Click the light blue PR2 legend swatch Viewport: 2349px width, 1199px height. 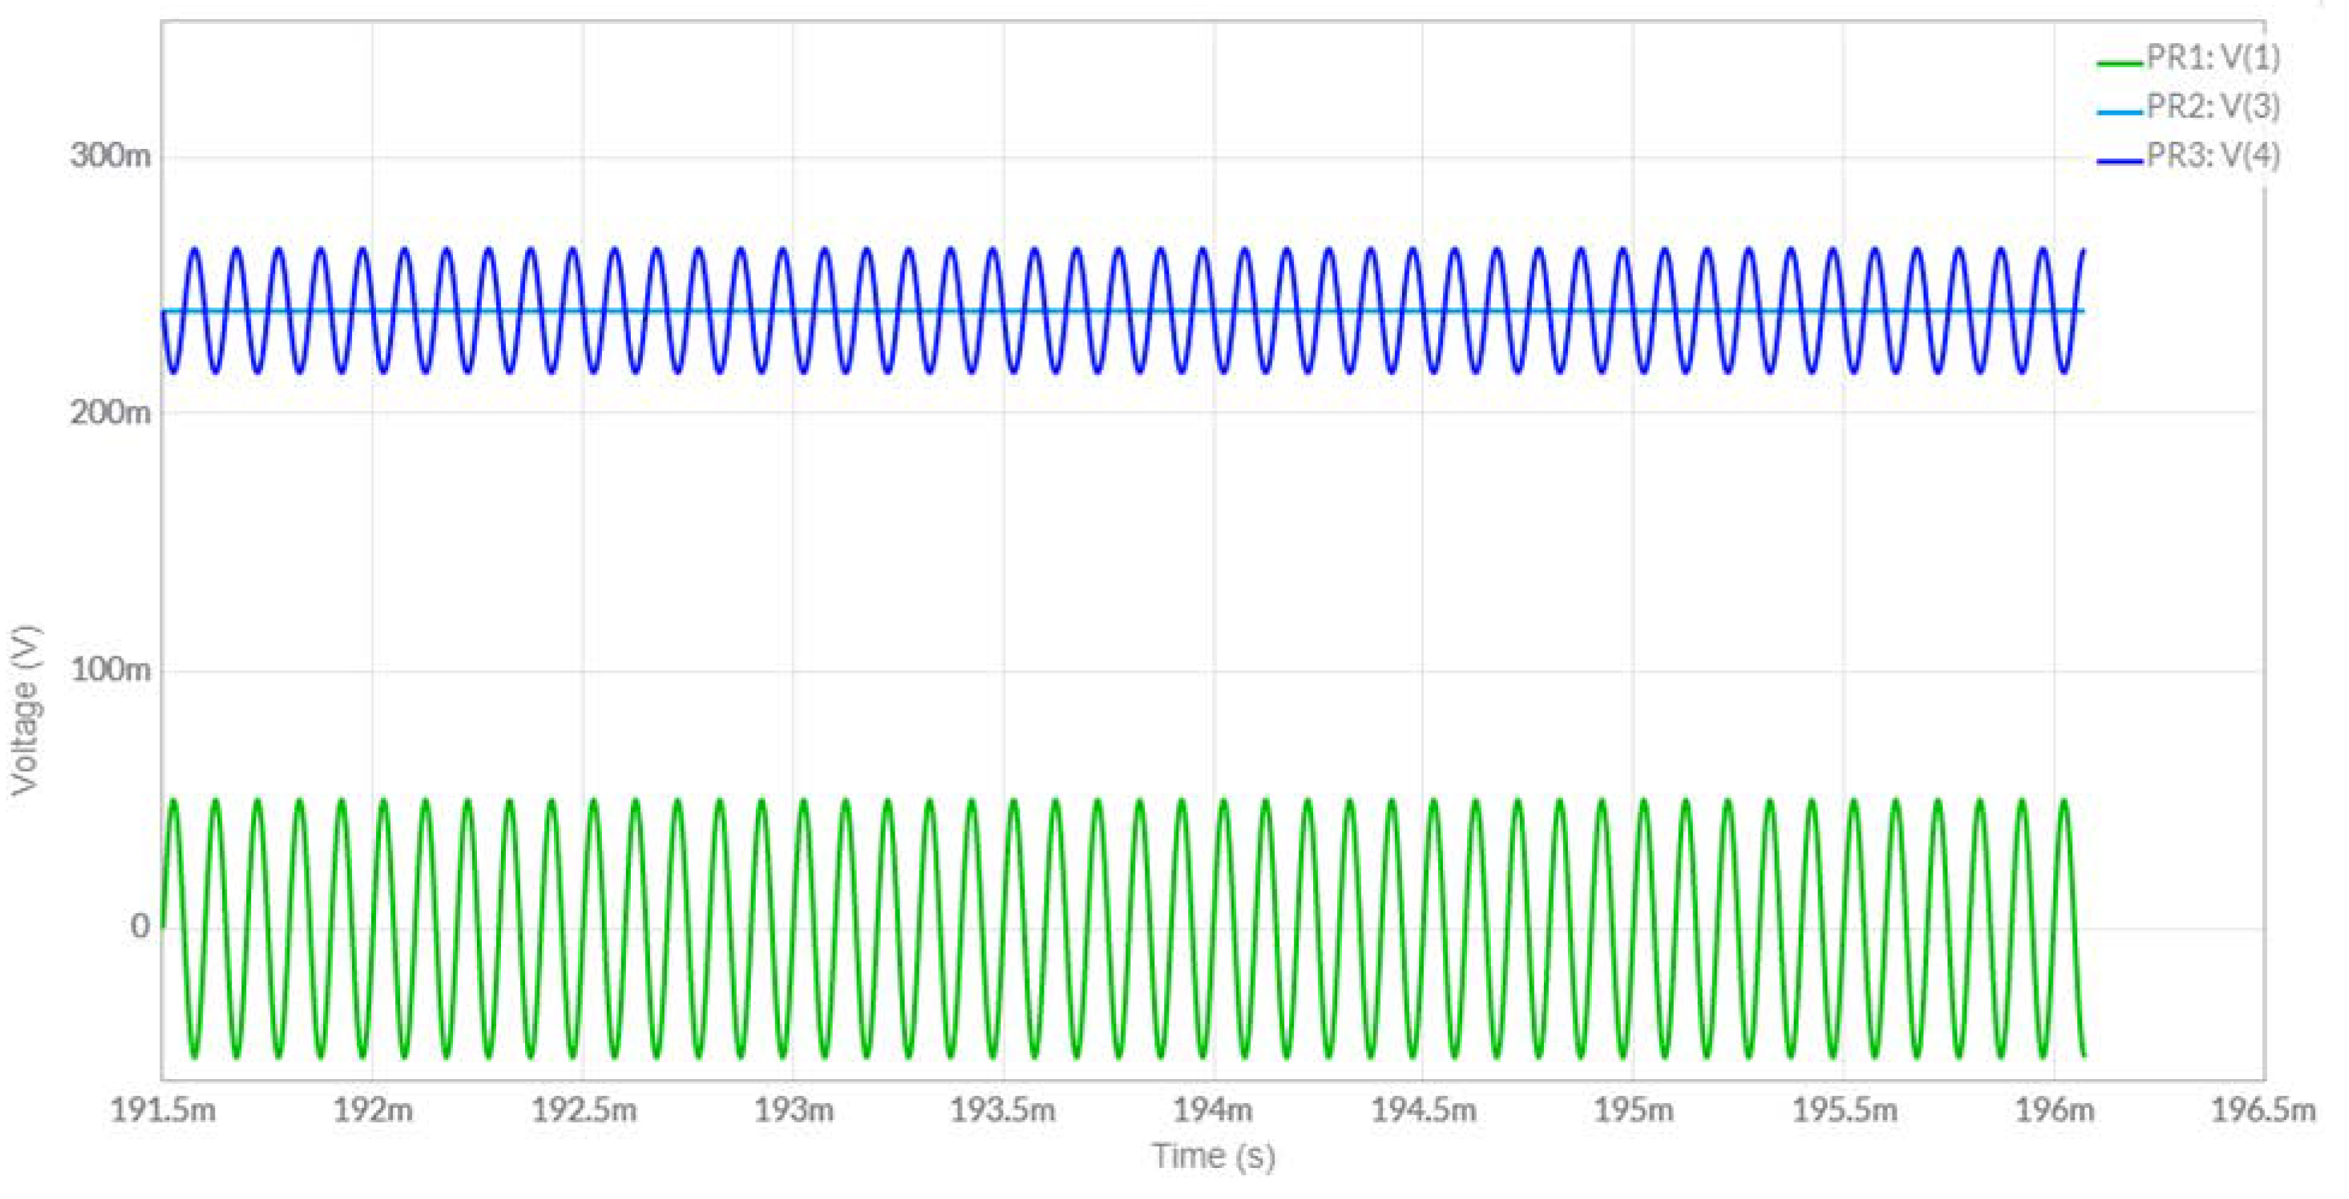2119,112
